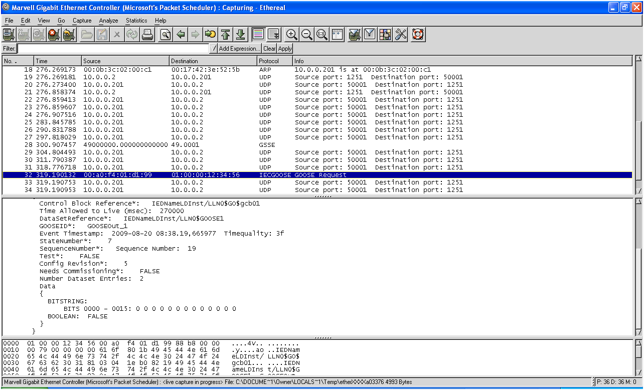Click the Zoom in magnifier icon
Screen dimensions: 644x390
[x=291, y=35]
